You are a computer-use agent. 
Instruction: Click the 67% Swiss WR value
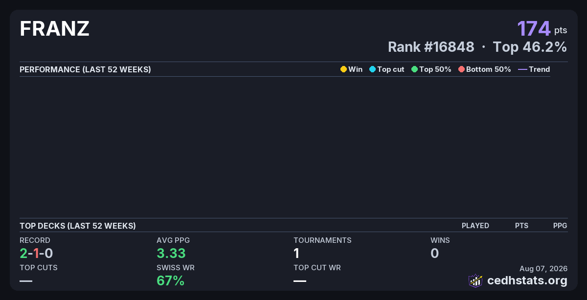[170, 280]
